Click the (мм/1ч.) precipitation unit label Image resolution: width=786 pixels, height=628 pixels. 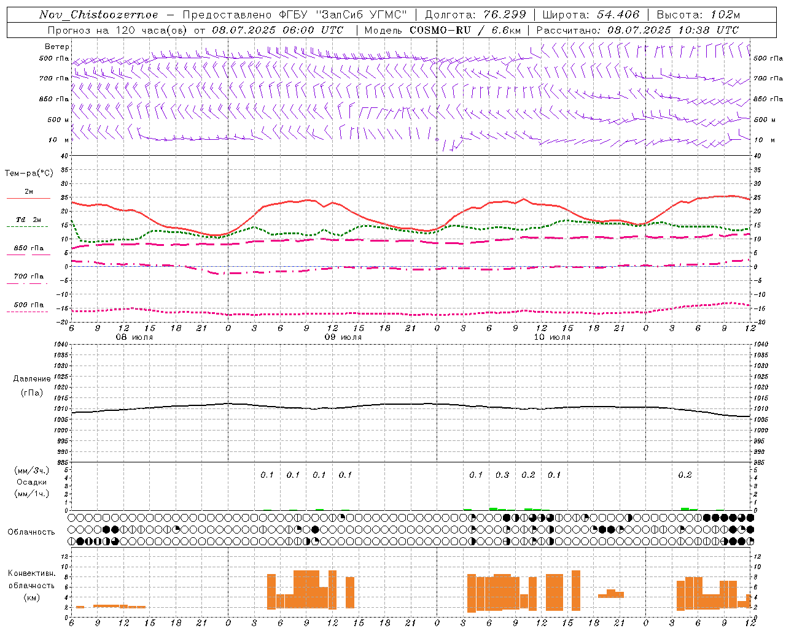tap(32, 494)
